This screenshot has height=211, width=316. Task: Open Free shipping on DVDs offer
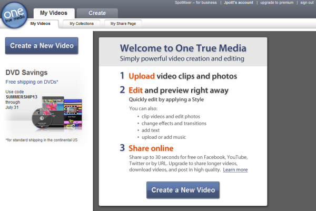[x=32, y=82]
